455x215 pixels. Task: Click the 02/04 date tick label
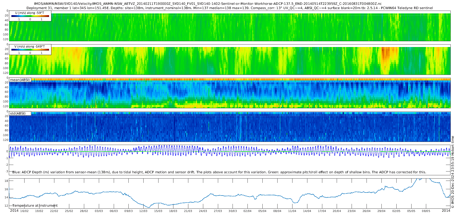pos(247,211)
